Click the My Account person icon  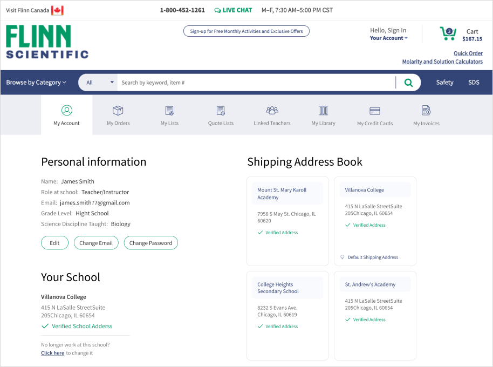[67, 111]
